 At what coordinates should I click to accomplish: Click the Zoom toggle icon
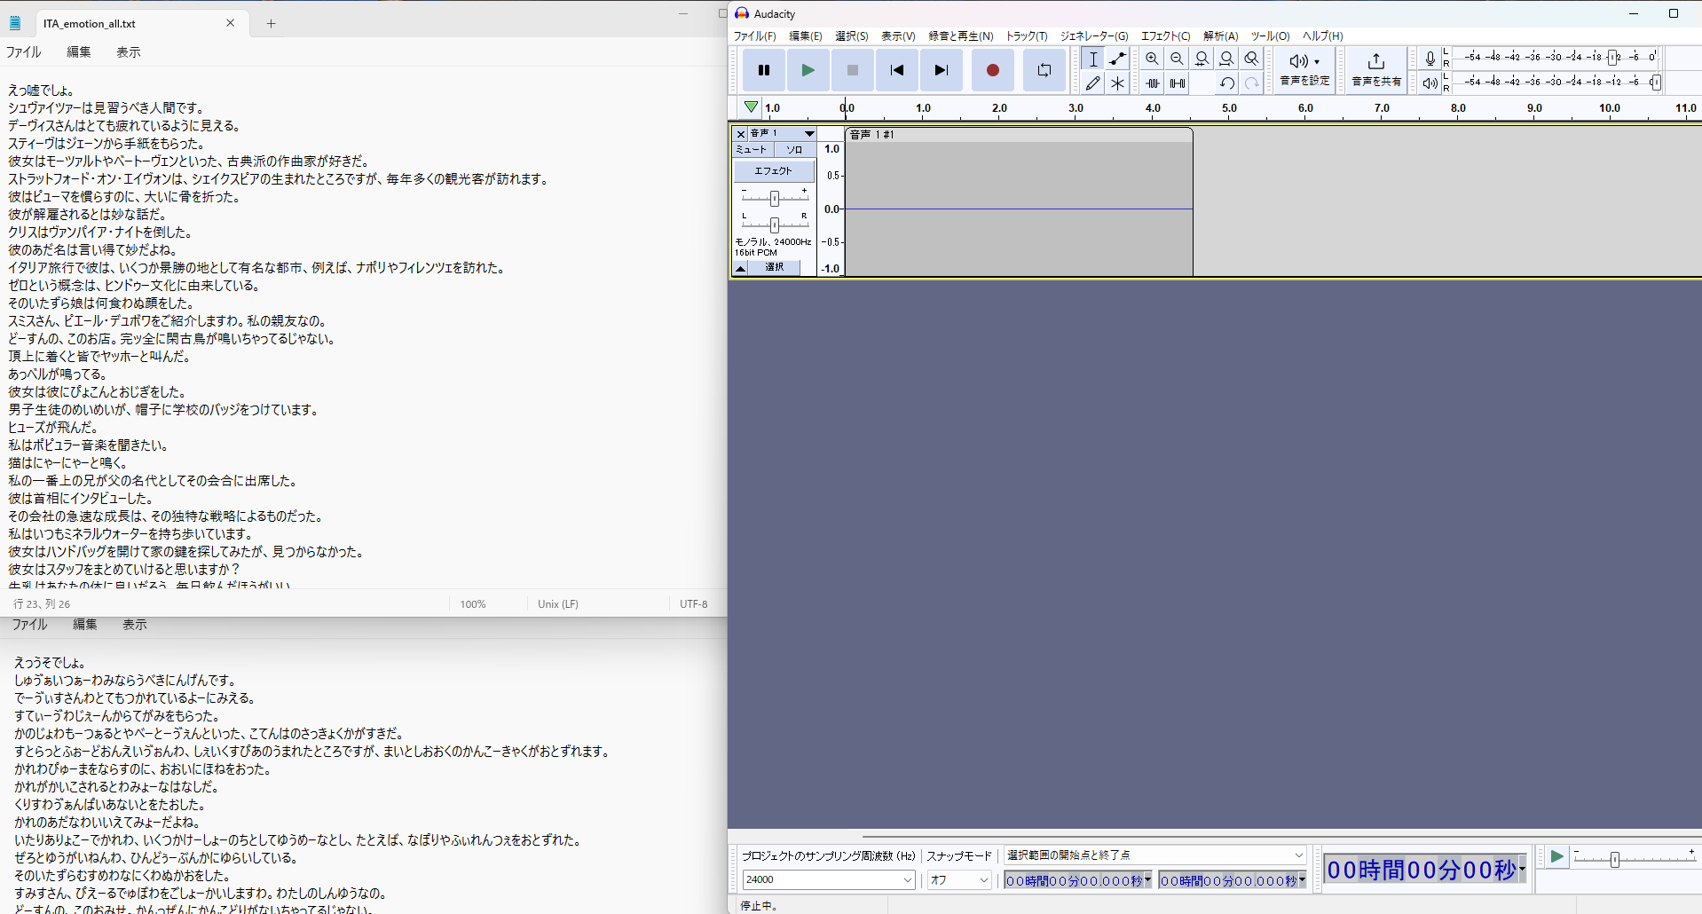pos(1251,59)
